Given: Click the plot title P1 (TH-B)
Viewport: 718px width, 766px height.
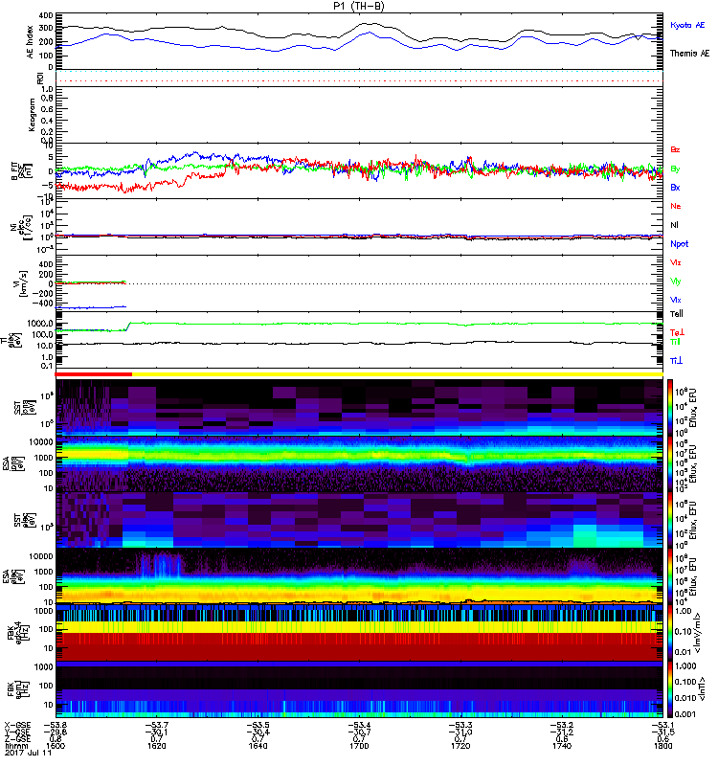Looking at the screenshot, I should point(359,6).
